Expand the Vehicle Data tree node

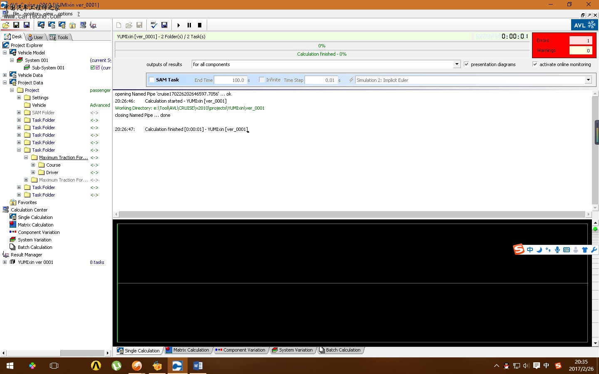click(x=5, y=75)
